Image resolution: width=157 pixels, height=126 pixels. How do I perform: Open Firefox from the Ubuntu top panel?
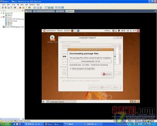pos(72,31)
